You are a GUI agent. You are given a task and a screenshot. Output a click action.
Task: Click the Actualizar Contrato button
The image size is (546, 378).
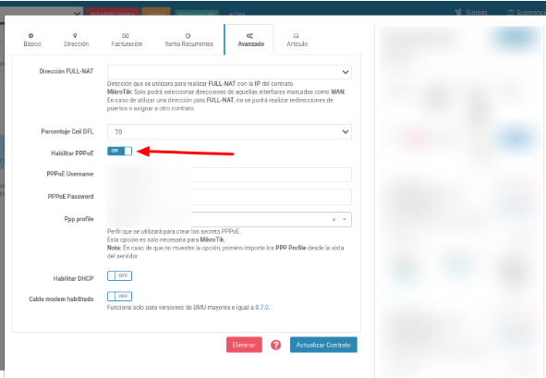click(323, 345)
